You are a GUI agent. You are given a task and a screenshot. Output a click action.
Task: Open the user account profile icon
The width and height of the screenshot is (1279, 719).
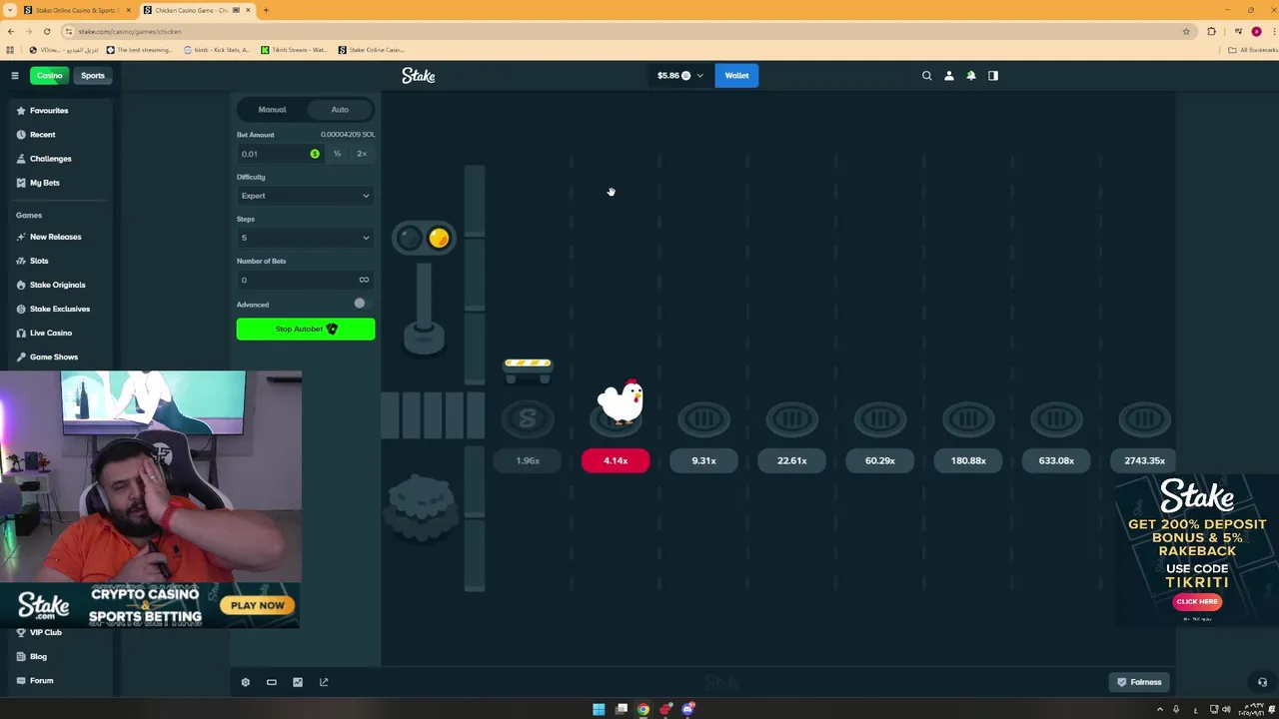[x=949, y=76]
